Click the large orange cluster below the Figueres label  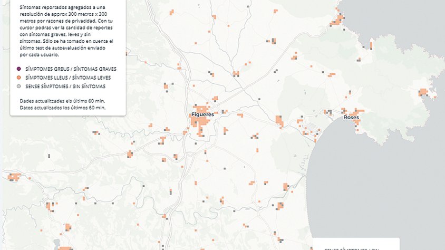pyautogui.click(x=200, y=124)
